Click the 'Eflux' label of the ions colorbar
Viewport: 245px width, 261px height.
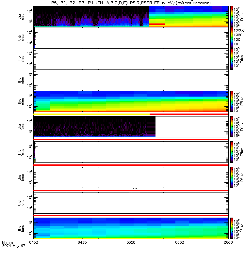click(242, 228)
